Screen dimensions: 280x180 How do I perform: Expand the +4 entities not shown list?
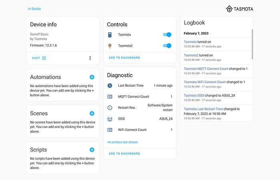(x=122, y=142)
